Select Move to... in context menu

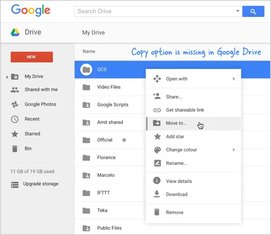click(176, 123)
